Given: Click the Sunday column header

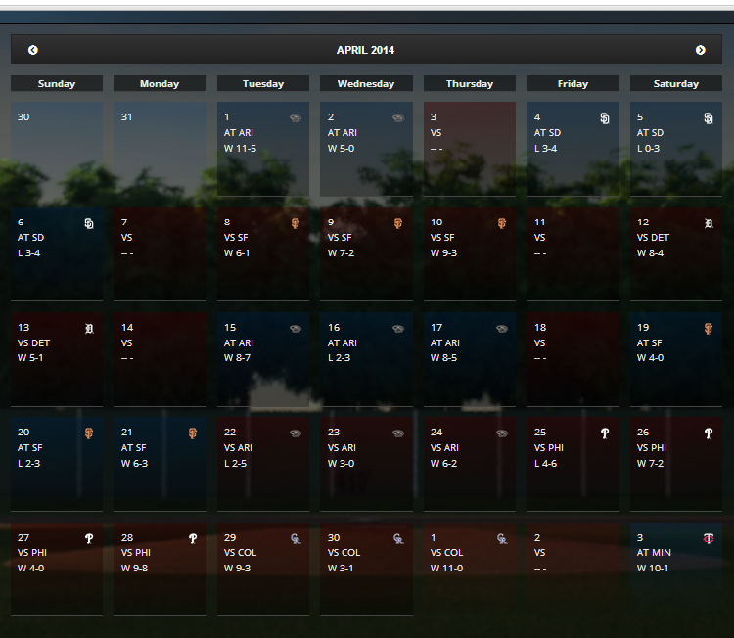Looking at the screenshot, I should [57, 84].
